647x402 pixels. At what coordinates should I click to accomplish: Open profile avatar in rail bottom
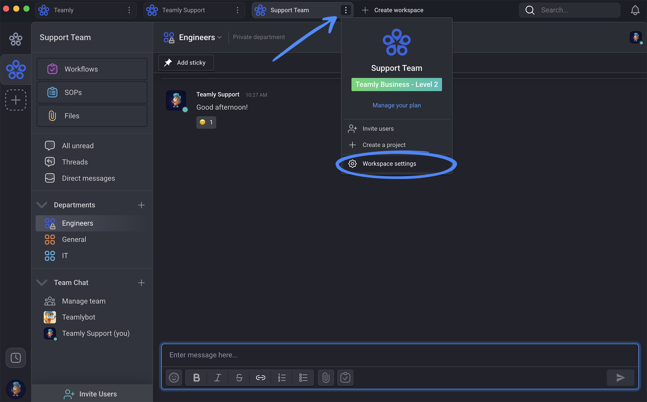click(x=16, y=388)
